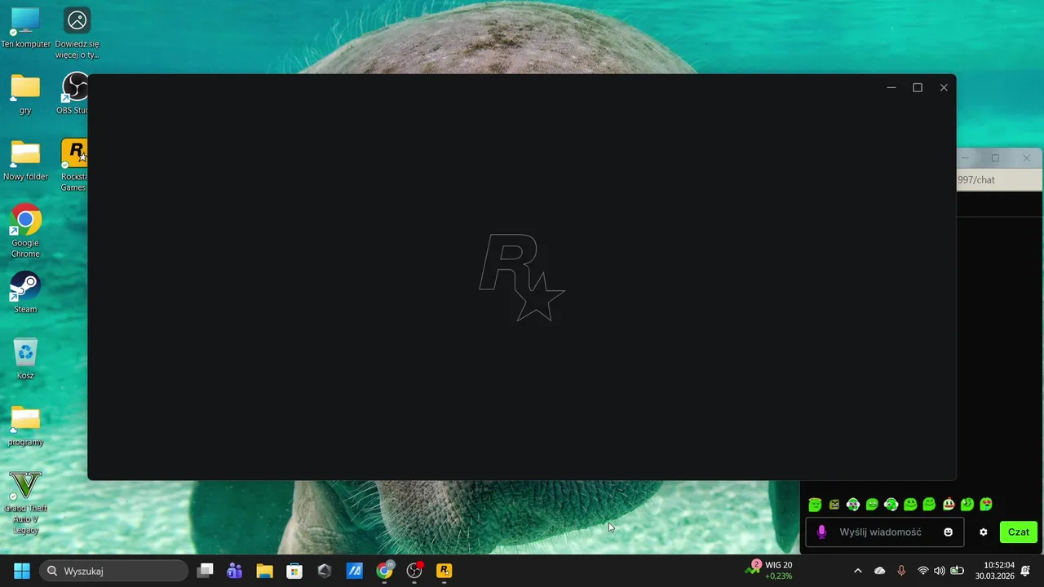The height and width of the screenshot is (587, 1044).
Task: Insert the angry olive-colored chat emote
Action: tap(834, 505)
